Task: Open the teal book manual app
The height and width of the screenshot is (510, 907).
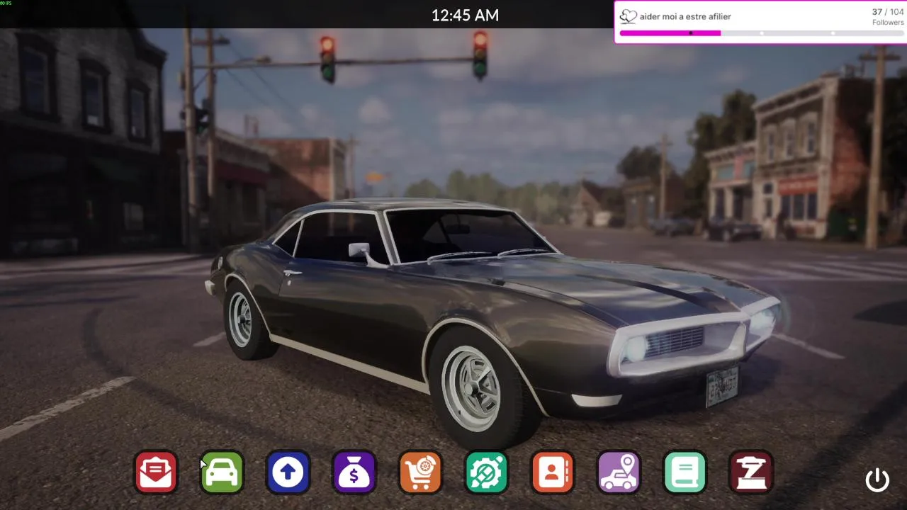Action: pos(685,472)
